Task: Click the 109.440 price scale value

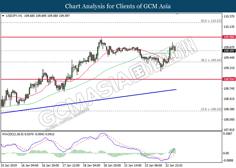Action: [229, 57]
